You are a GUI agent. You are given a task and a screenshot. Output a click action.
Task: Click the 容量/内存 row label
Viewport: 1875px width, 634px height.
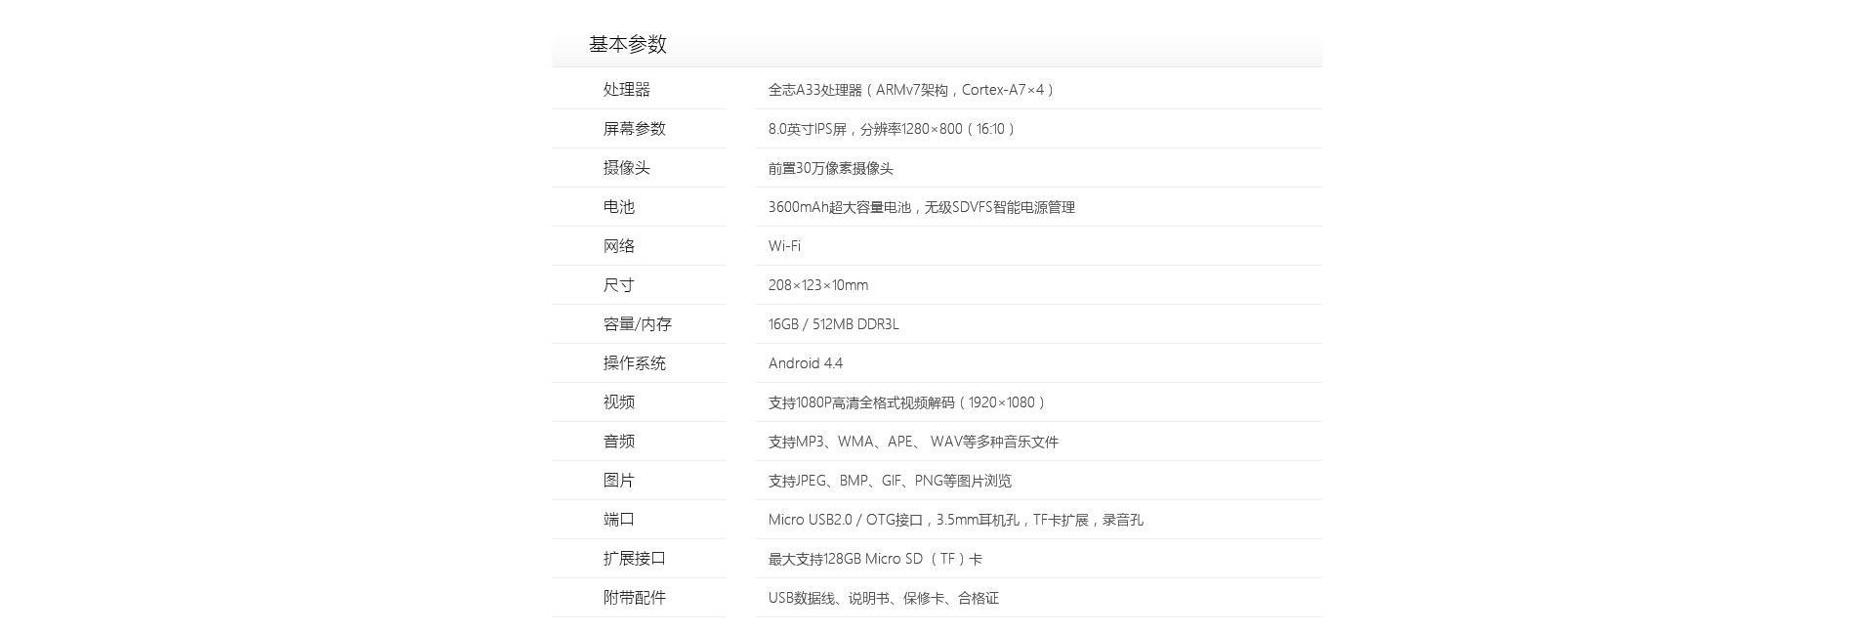637,324
